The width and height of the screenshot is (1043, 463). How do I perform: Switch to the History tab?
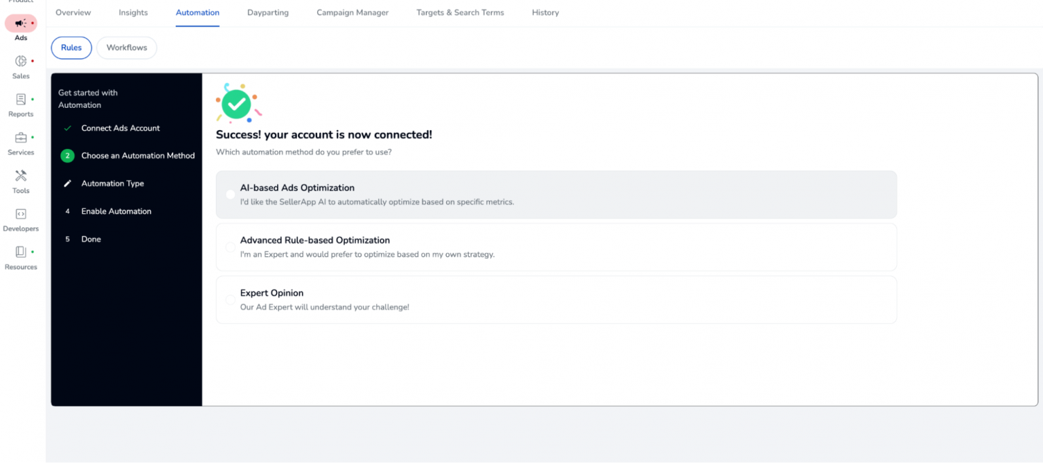pyautogui.click(x=545, y=12)
